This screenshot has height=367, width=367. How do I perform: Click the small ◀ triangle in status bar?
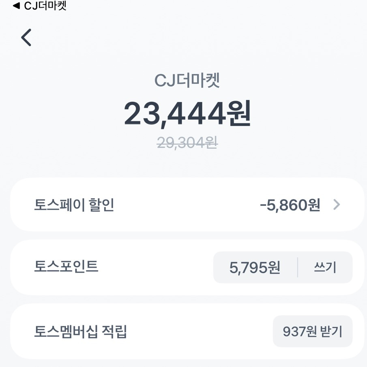(x=16, y=6)
